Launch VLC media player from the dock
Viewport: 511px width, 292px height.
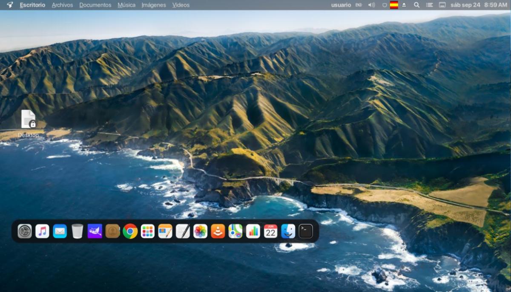(218, 231)
